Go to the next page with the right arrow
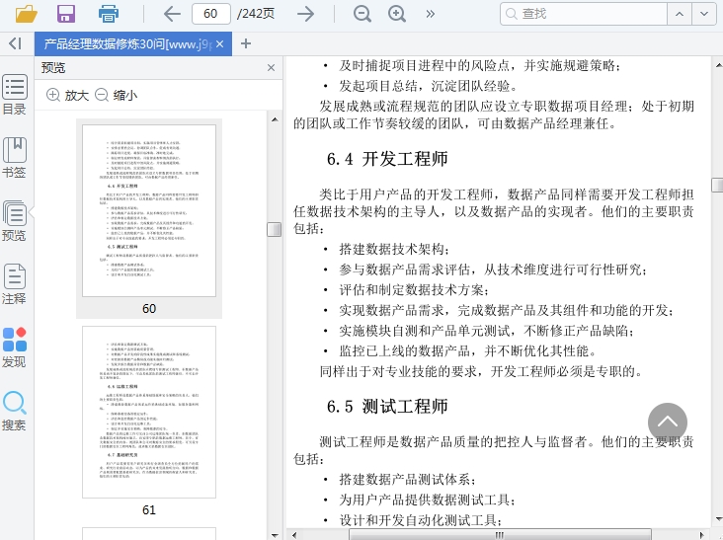 pos(306,14)
